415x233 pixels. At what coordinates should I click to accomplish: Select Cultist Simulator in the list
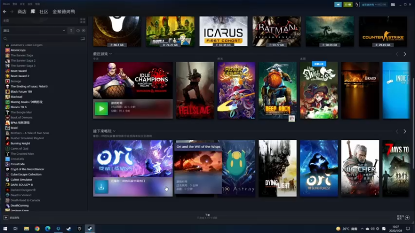[x=21, y=180]
